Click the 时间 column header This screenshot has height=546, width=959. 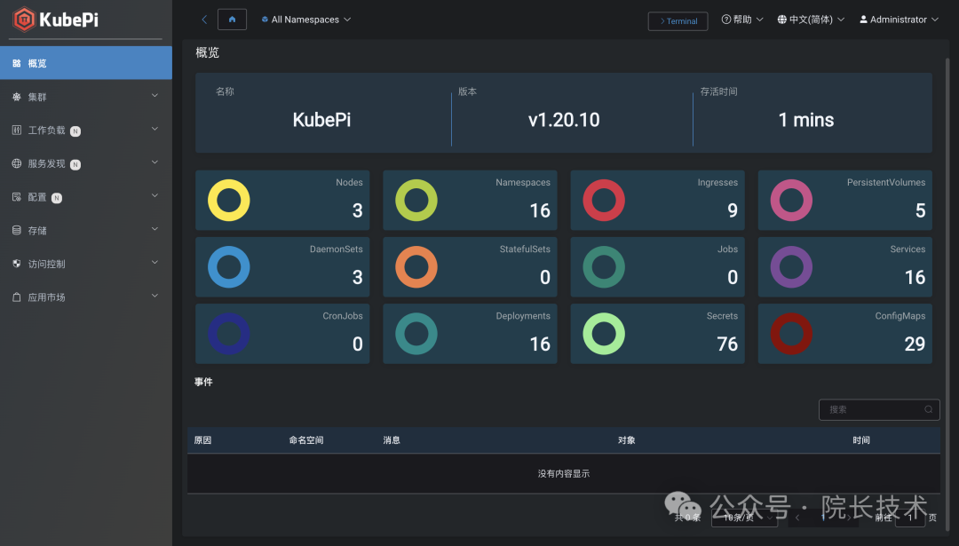[x=861, y=440]
